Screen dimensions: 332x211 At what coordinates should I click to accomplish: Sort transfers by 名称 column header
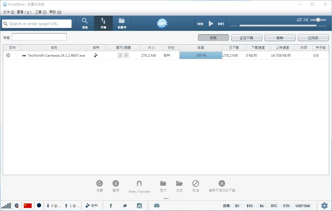pyautogui.click(x=54, y=48)
